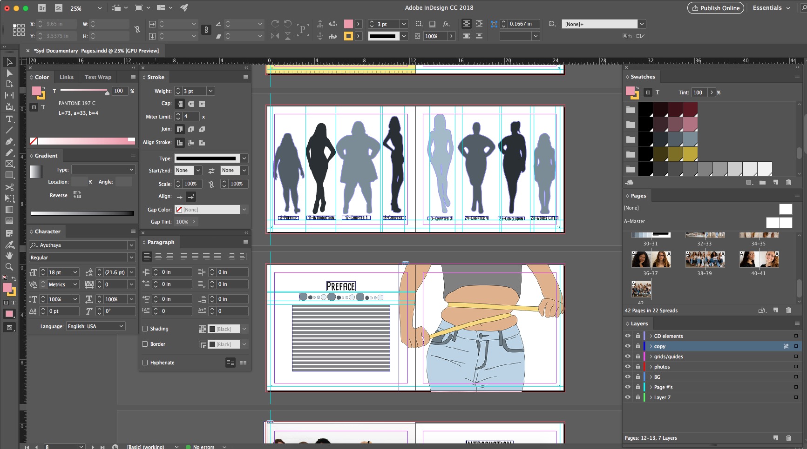The width and height of the screenshot is (807, 449).
Task: Enable the Shading checkbox
Action: click(x=145, y=329)
